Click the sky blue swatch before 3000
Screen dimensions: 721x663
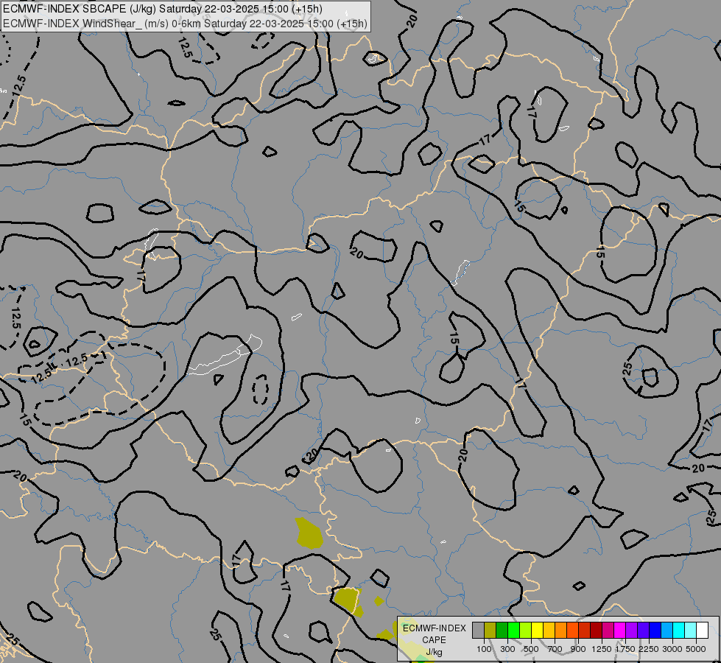coord(667,631)
